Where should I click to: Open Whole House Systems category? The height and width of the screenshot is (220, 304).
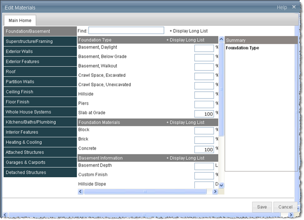40,112
